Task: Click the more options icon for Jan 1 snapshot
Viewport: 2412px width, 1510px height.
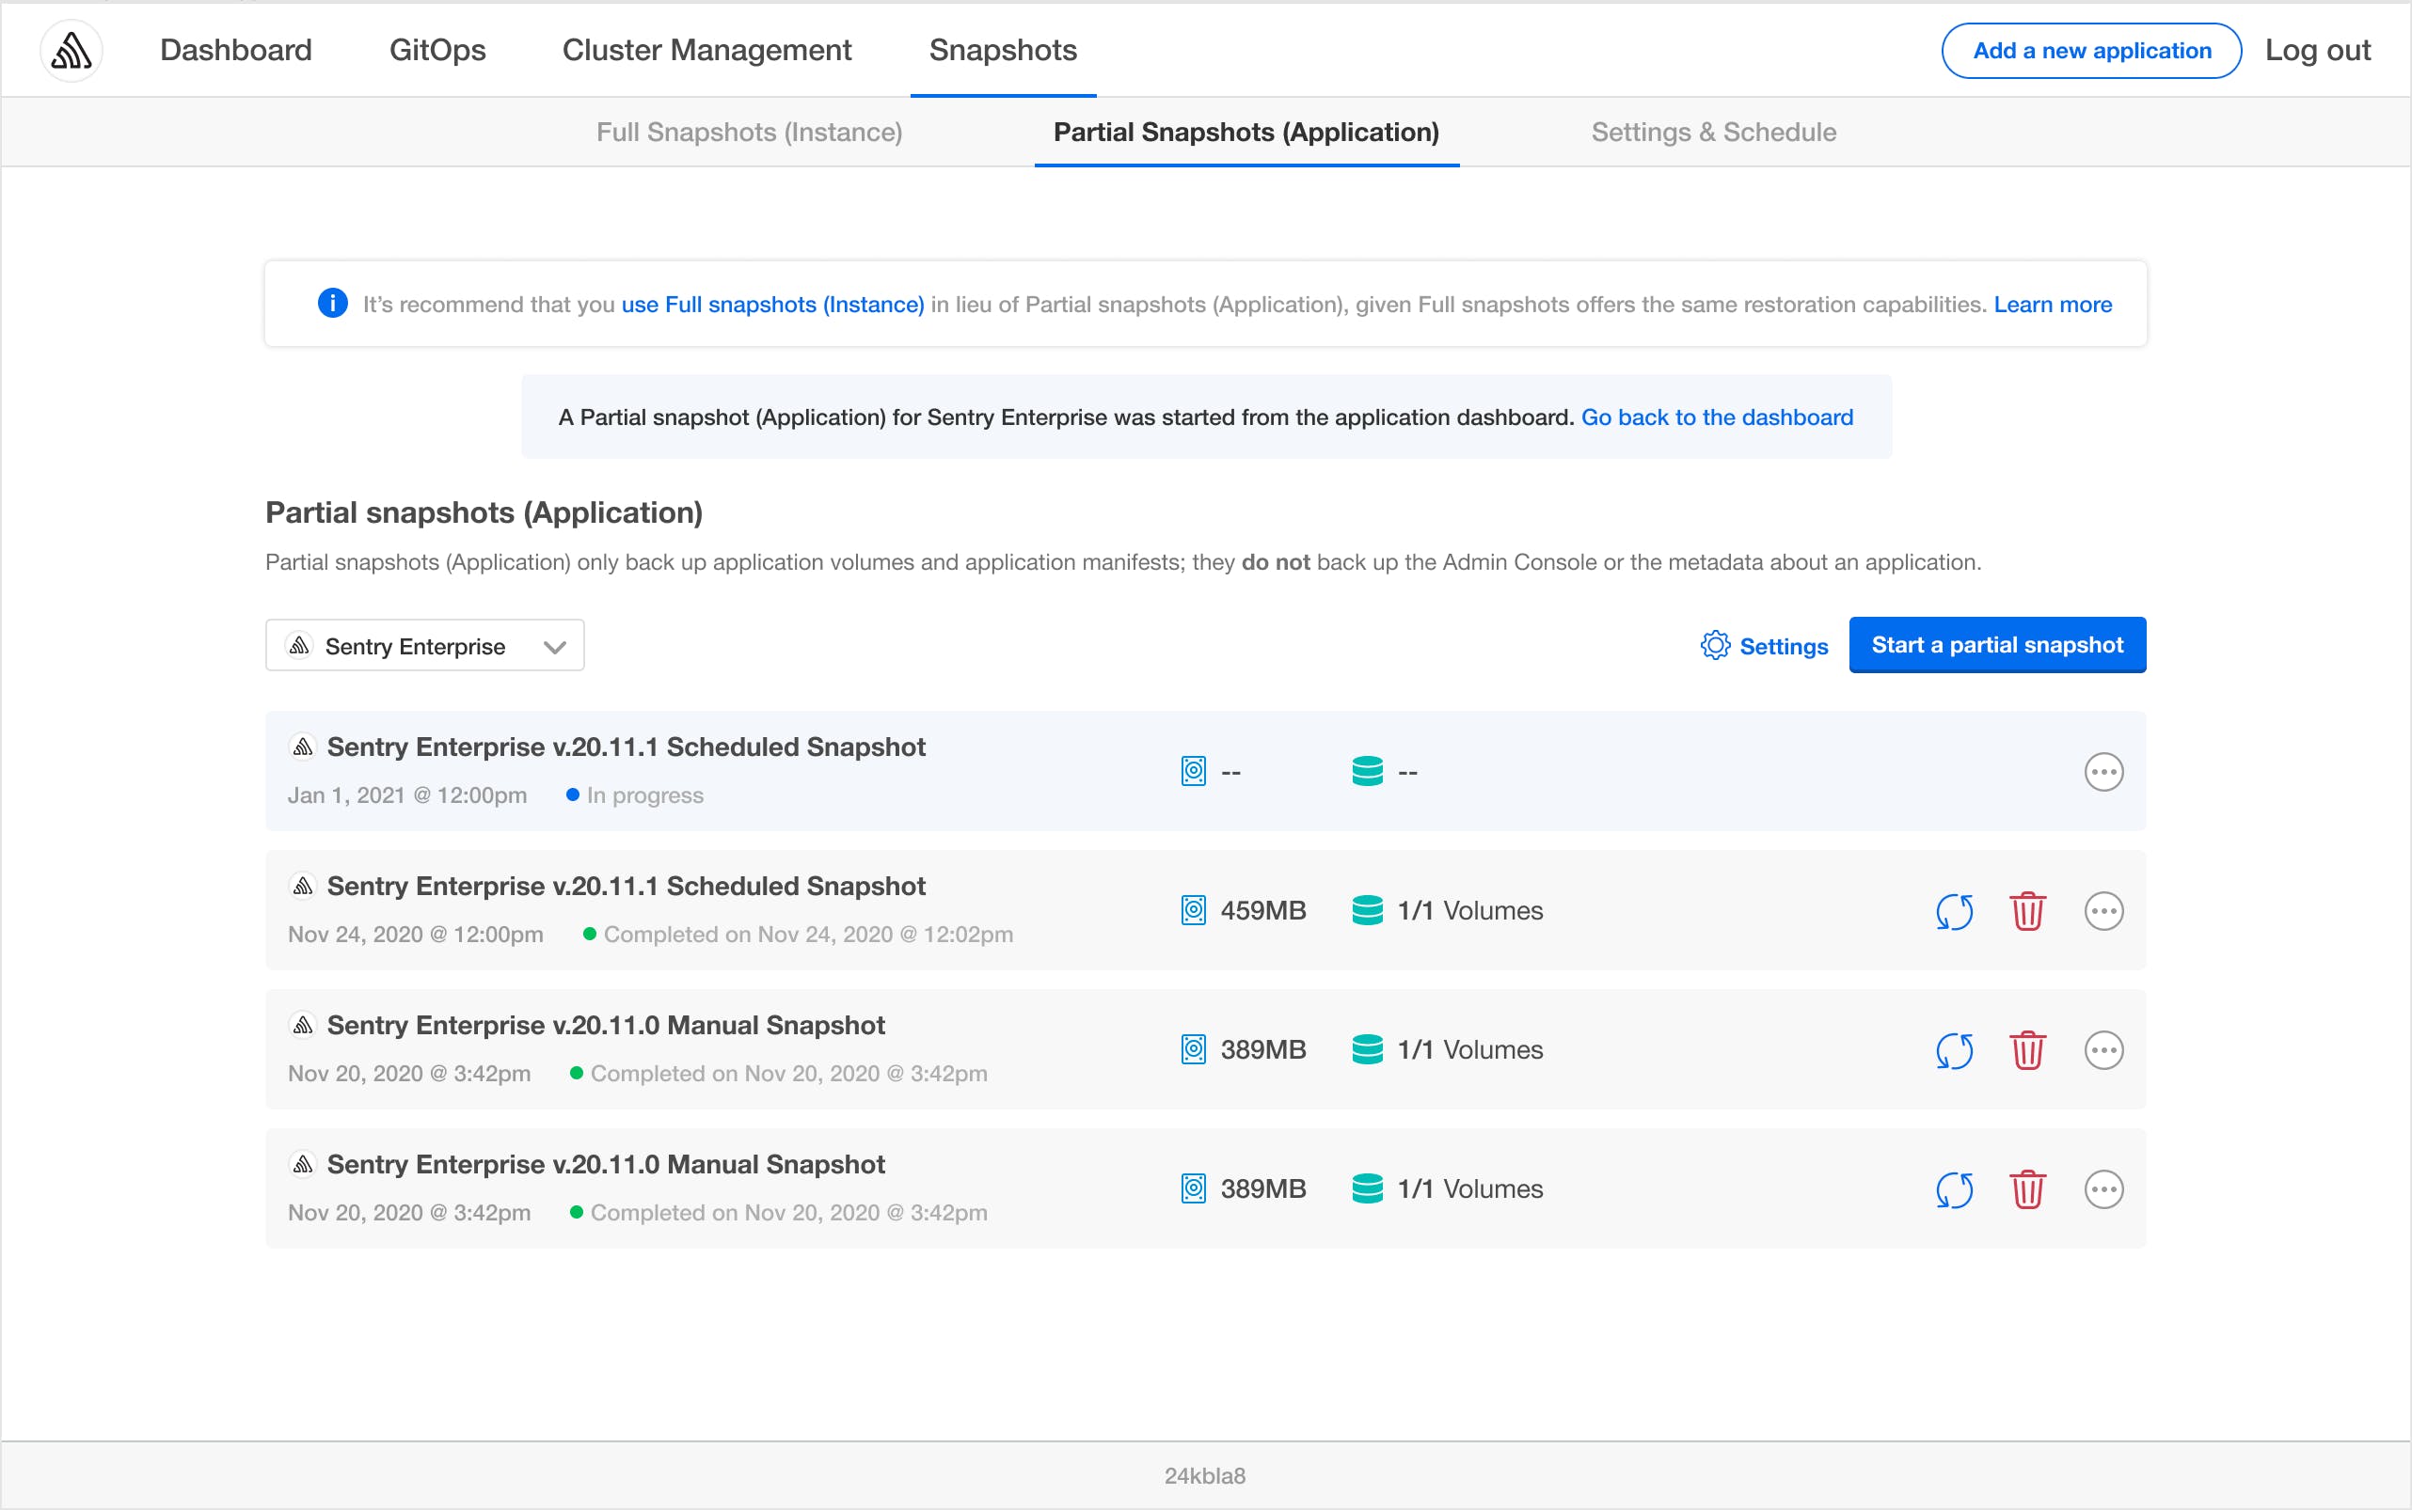Action: point(2104,771)
